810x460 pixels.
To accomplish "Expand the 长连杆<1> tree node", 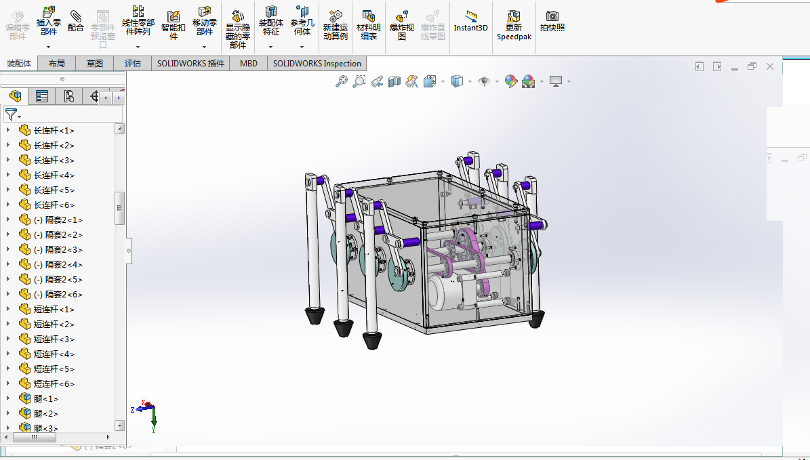I will [x=8, y=131].
